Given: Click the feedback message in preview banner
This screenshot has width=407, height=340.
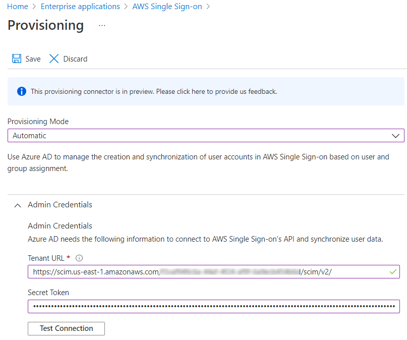Looking at the screenshot, I should (x=154, y=91).
